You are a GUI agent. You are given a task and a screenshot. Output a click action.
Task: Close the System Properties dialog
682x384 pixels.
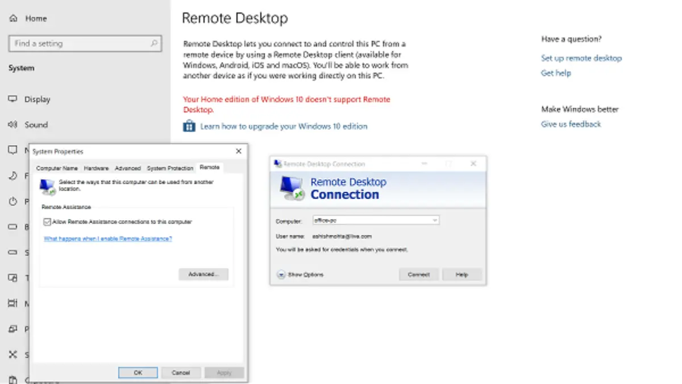tap(239, 151)
